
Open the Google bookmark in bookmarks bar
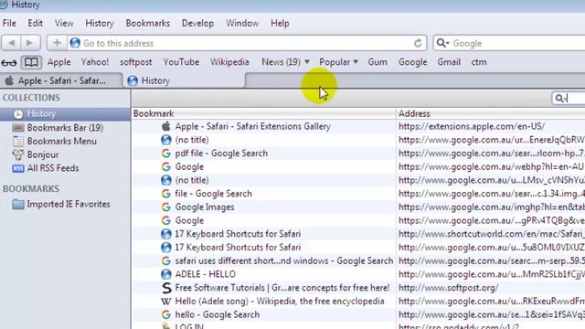412,62
